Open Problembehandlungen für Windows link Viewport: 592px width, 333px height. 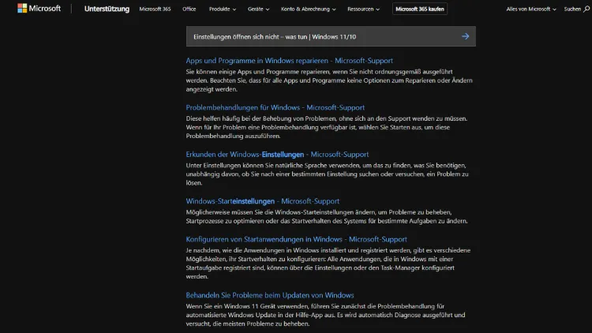(275, 107)
